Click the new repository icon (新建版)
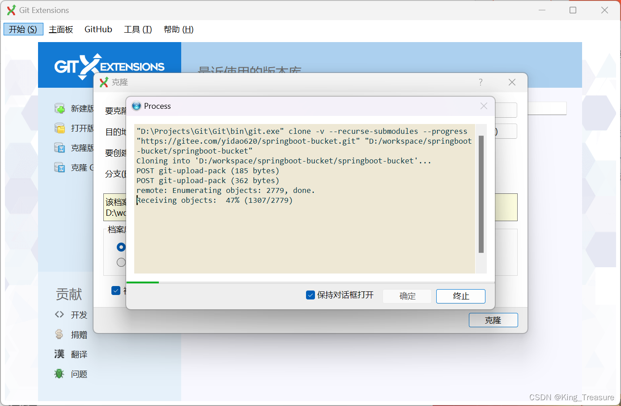Screen dimensions: 621x406 60,108
